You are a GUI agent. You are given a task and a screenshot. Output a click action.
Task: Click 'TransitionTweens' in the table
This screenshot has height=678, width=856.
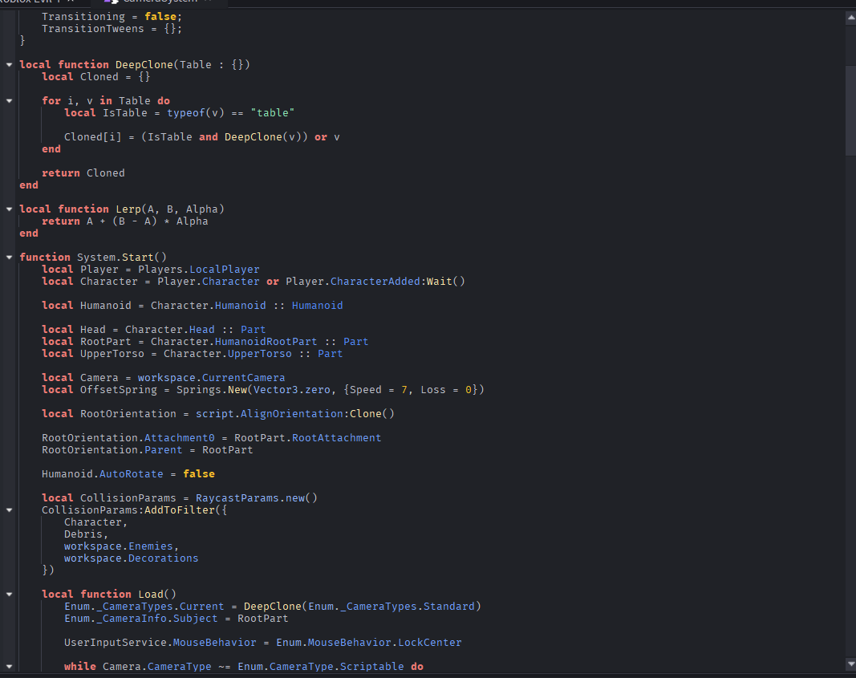point(93,28)
